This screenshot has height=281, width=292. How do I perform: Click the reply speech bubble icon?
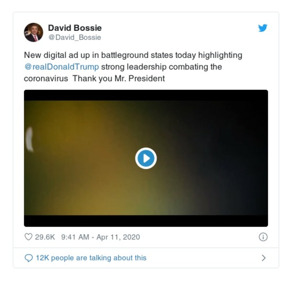pyautogui.click(x=29, y=258)
